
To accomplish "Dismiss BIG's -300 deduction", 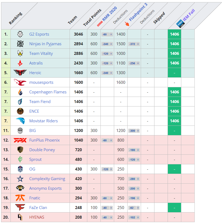I will [x=138, y=131].
